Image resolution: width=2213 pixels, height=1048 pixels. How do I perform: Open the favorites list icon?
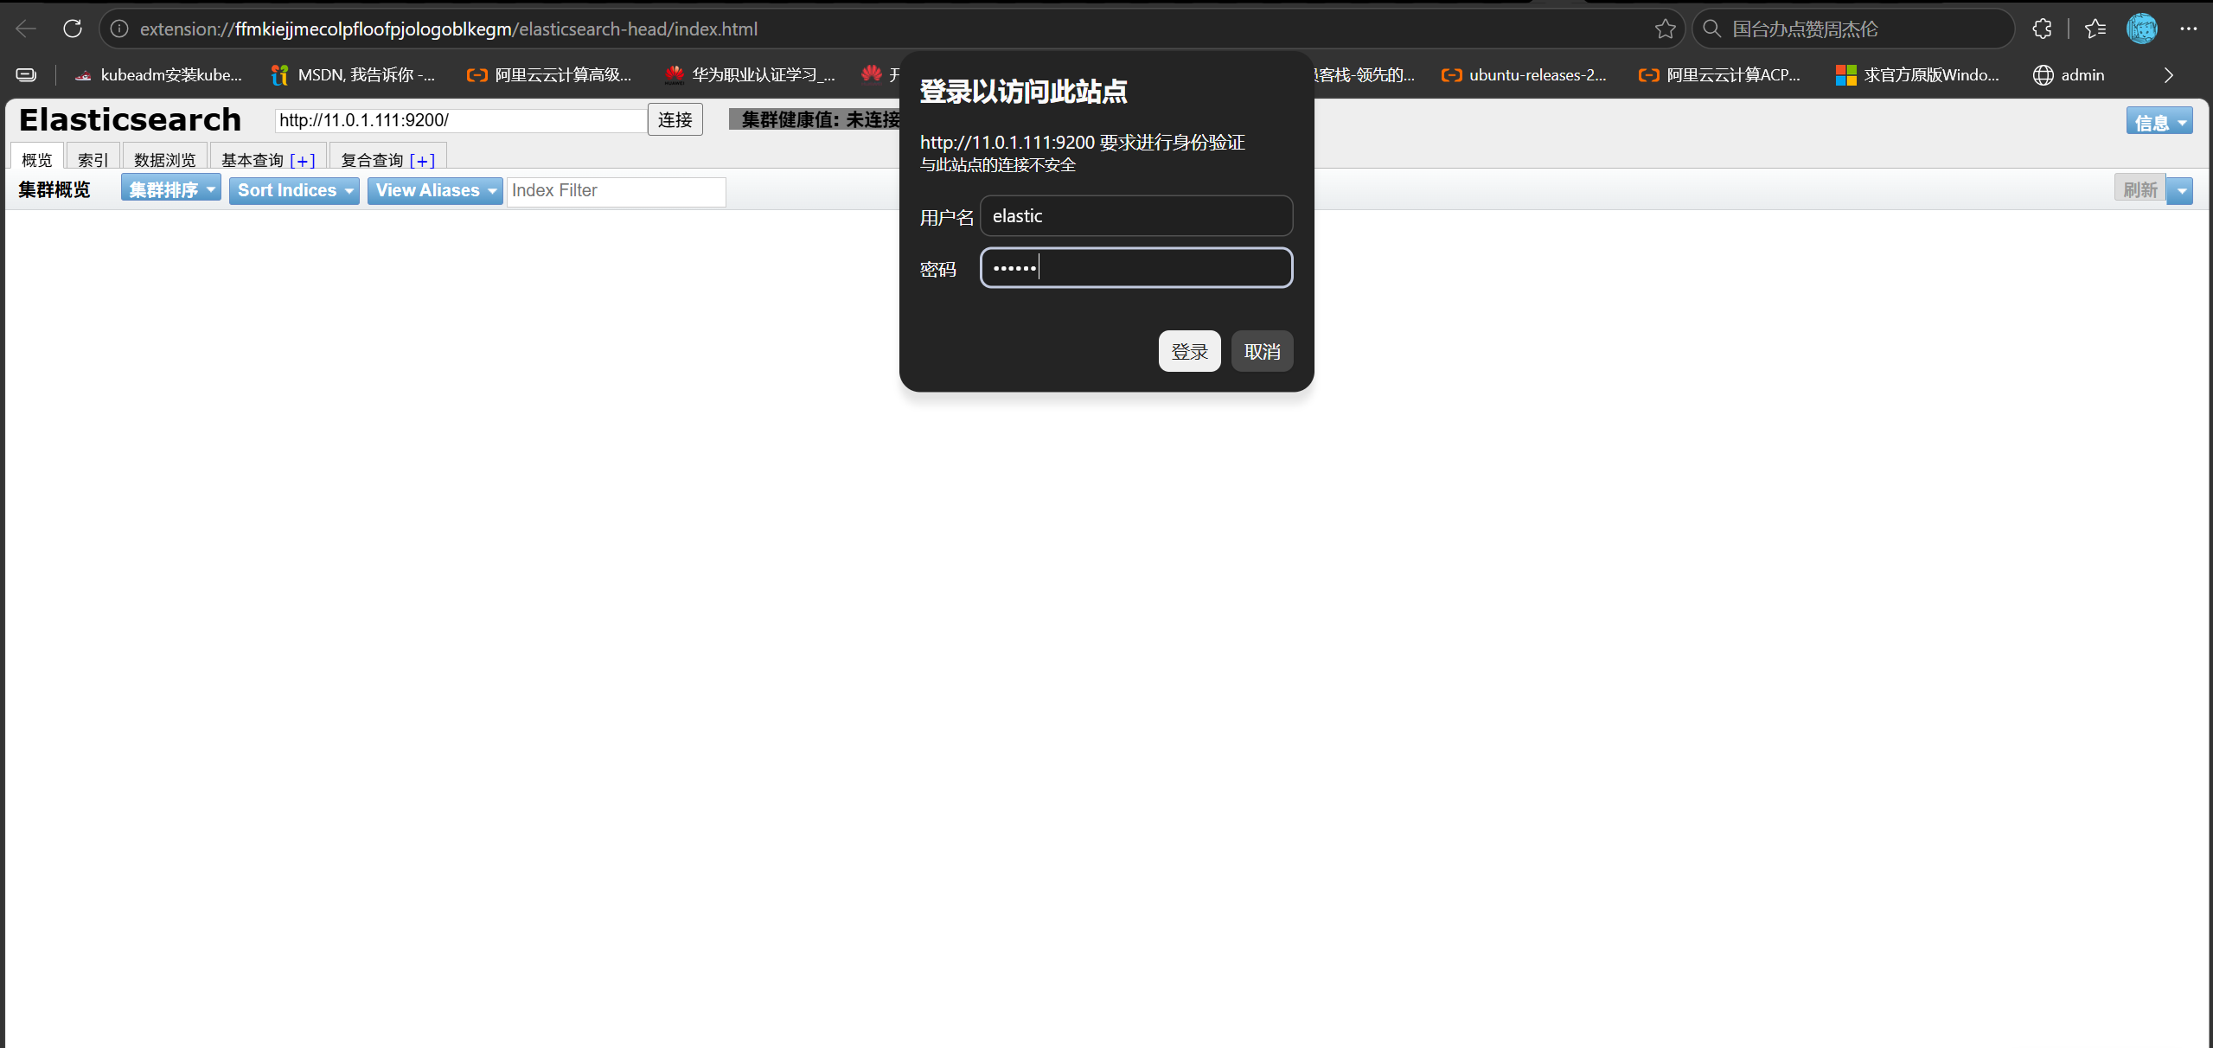(x=2095, y=29)
